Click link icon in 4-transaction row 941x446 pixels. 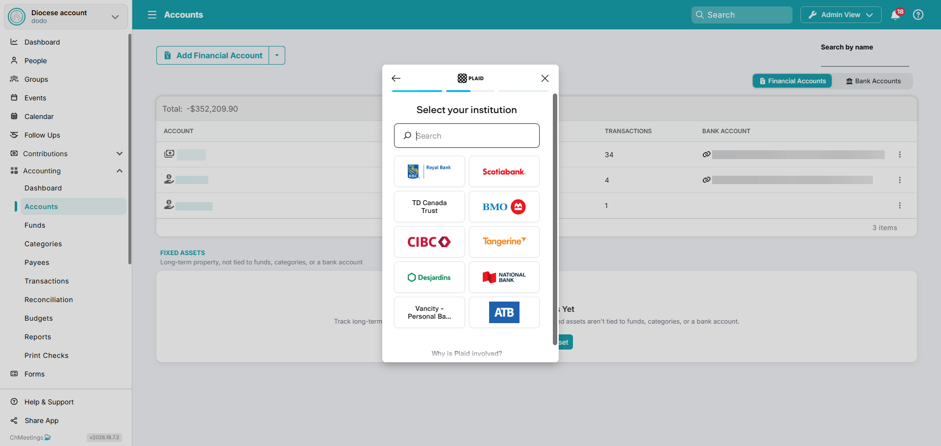coord(706,180)
